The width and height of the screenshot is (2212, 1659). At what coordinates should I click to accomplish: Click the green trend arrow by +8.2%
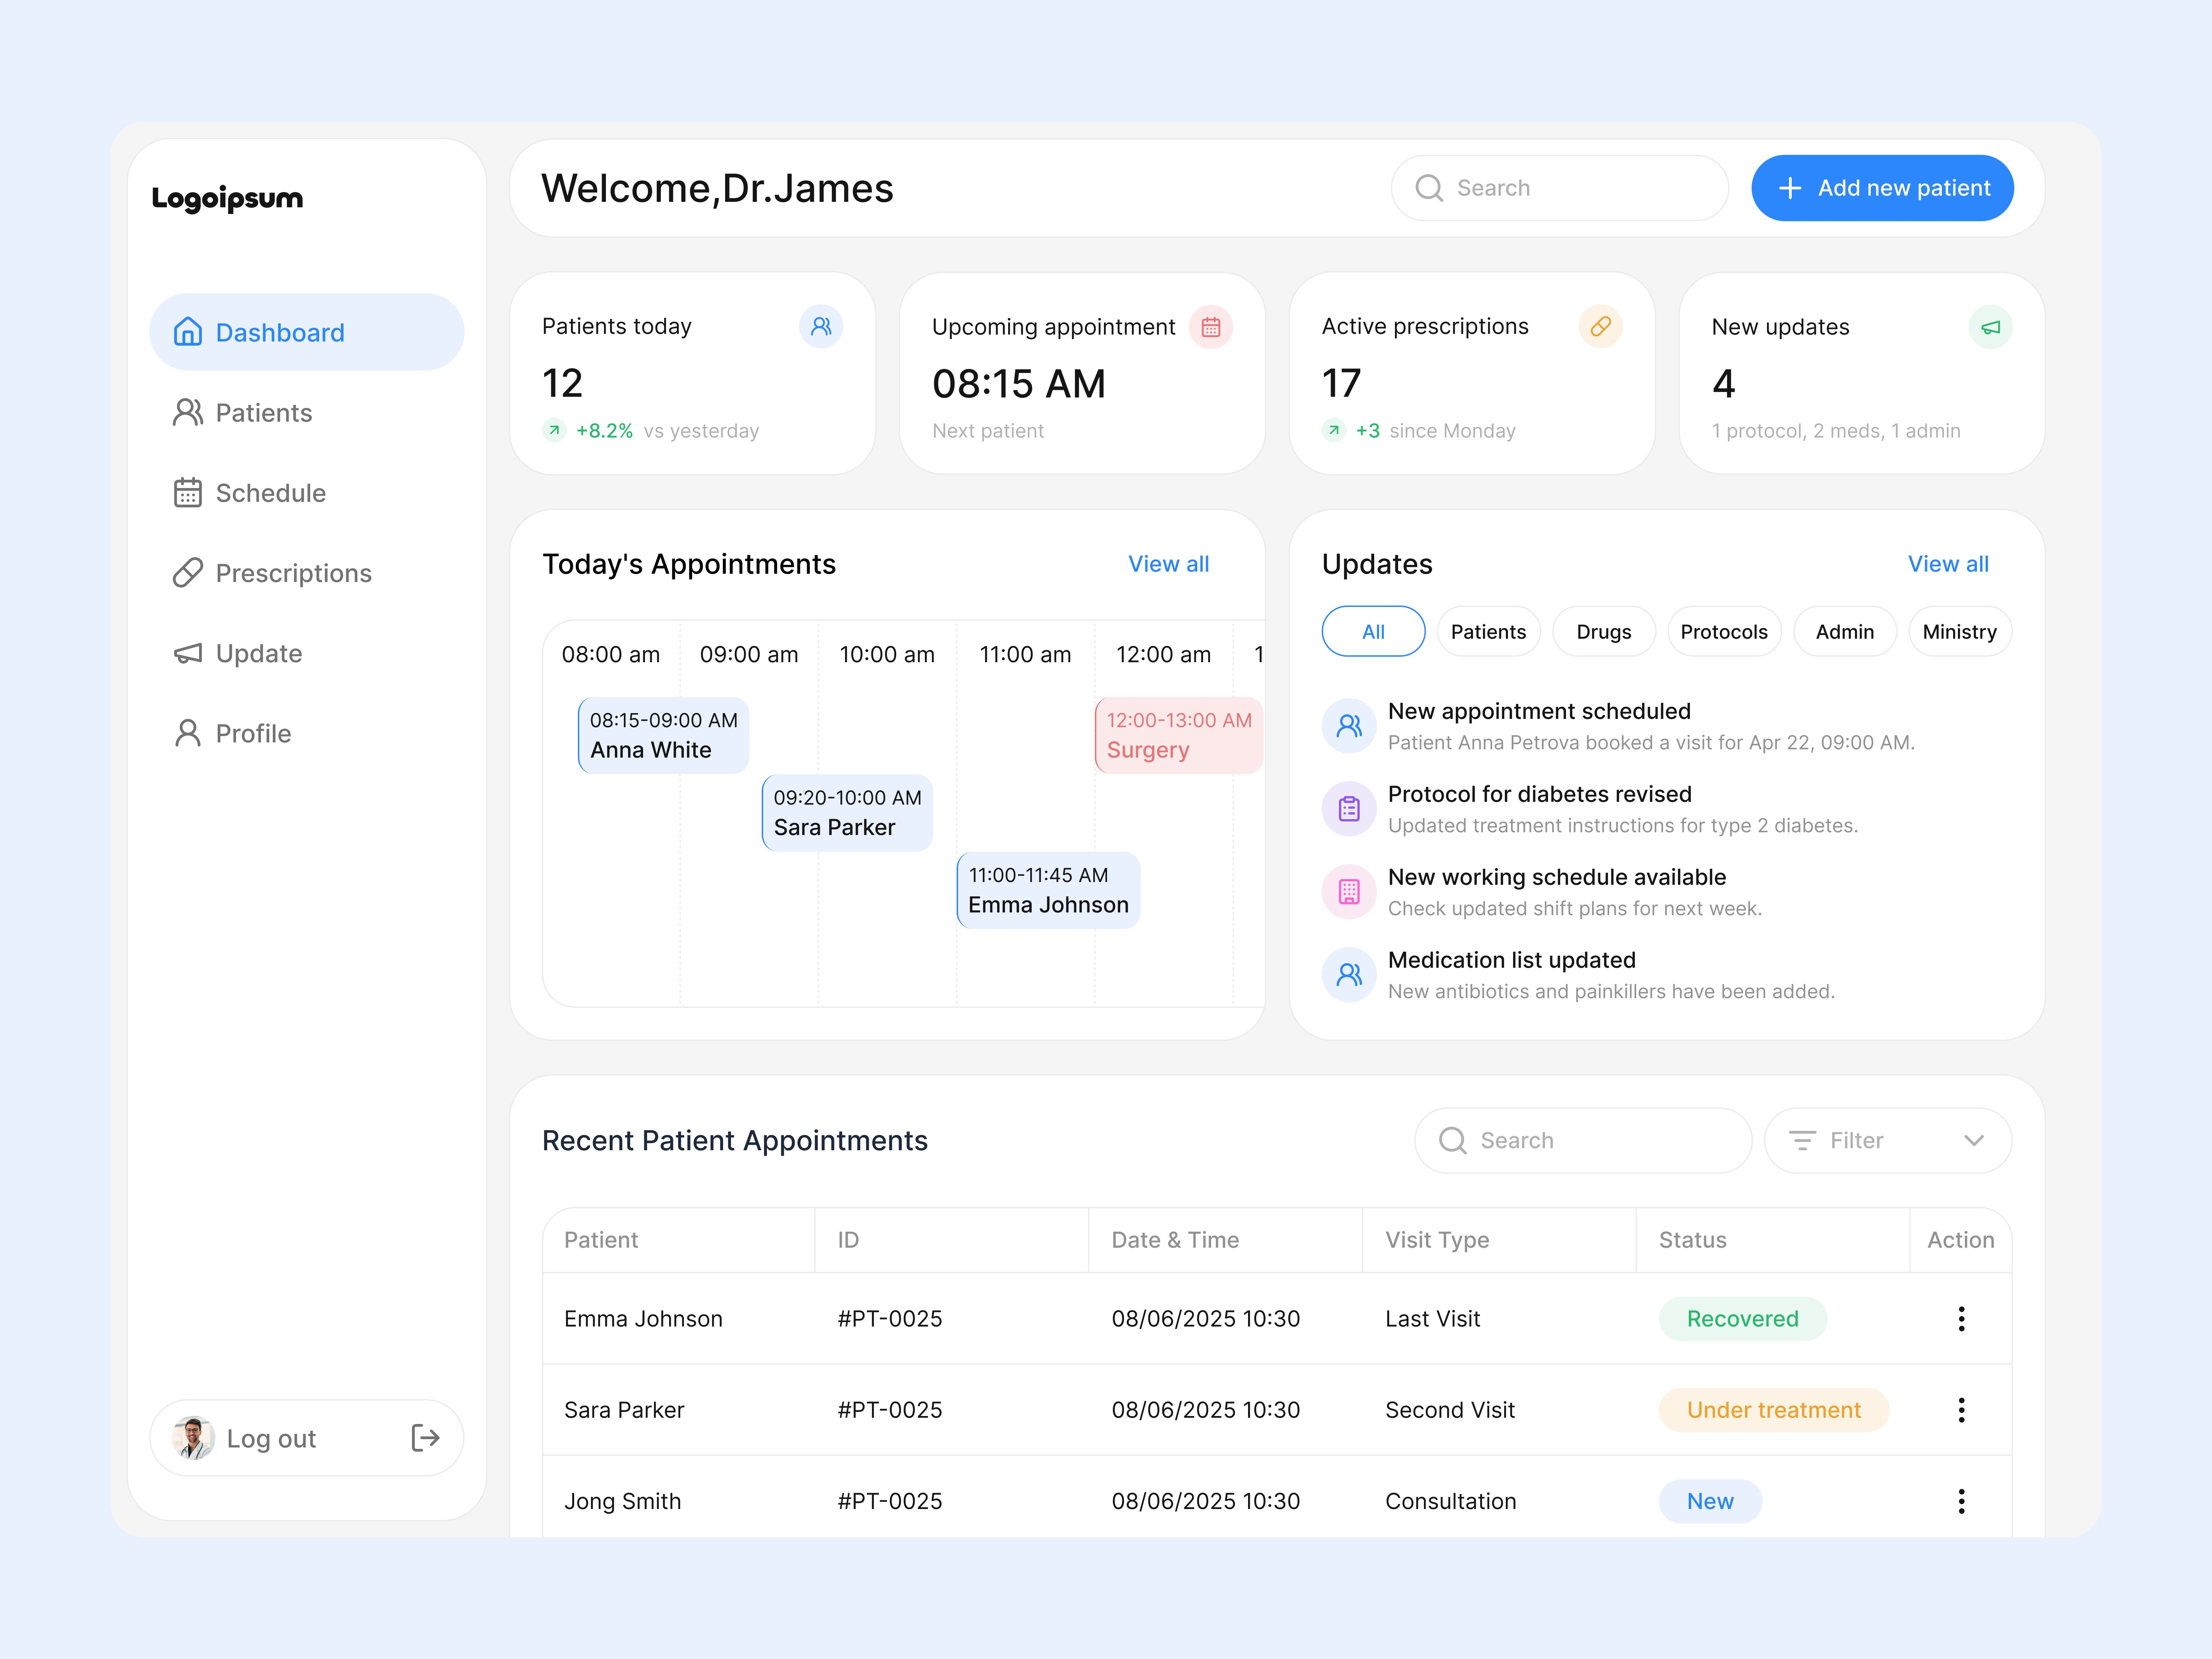tap(554, 430)
